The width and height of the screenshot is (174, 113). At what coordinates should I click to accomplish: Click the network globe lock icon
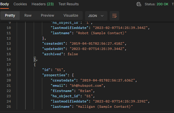point(139,4)
